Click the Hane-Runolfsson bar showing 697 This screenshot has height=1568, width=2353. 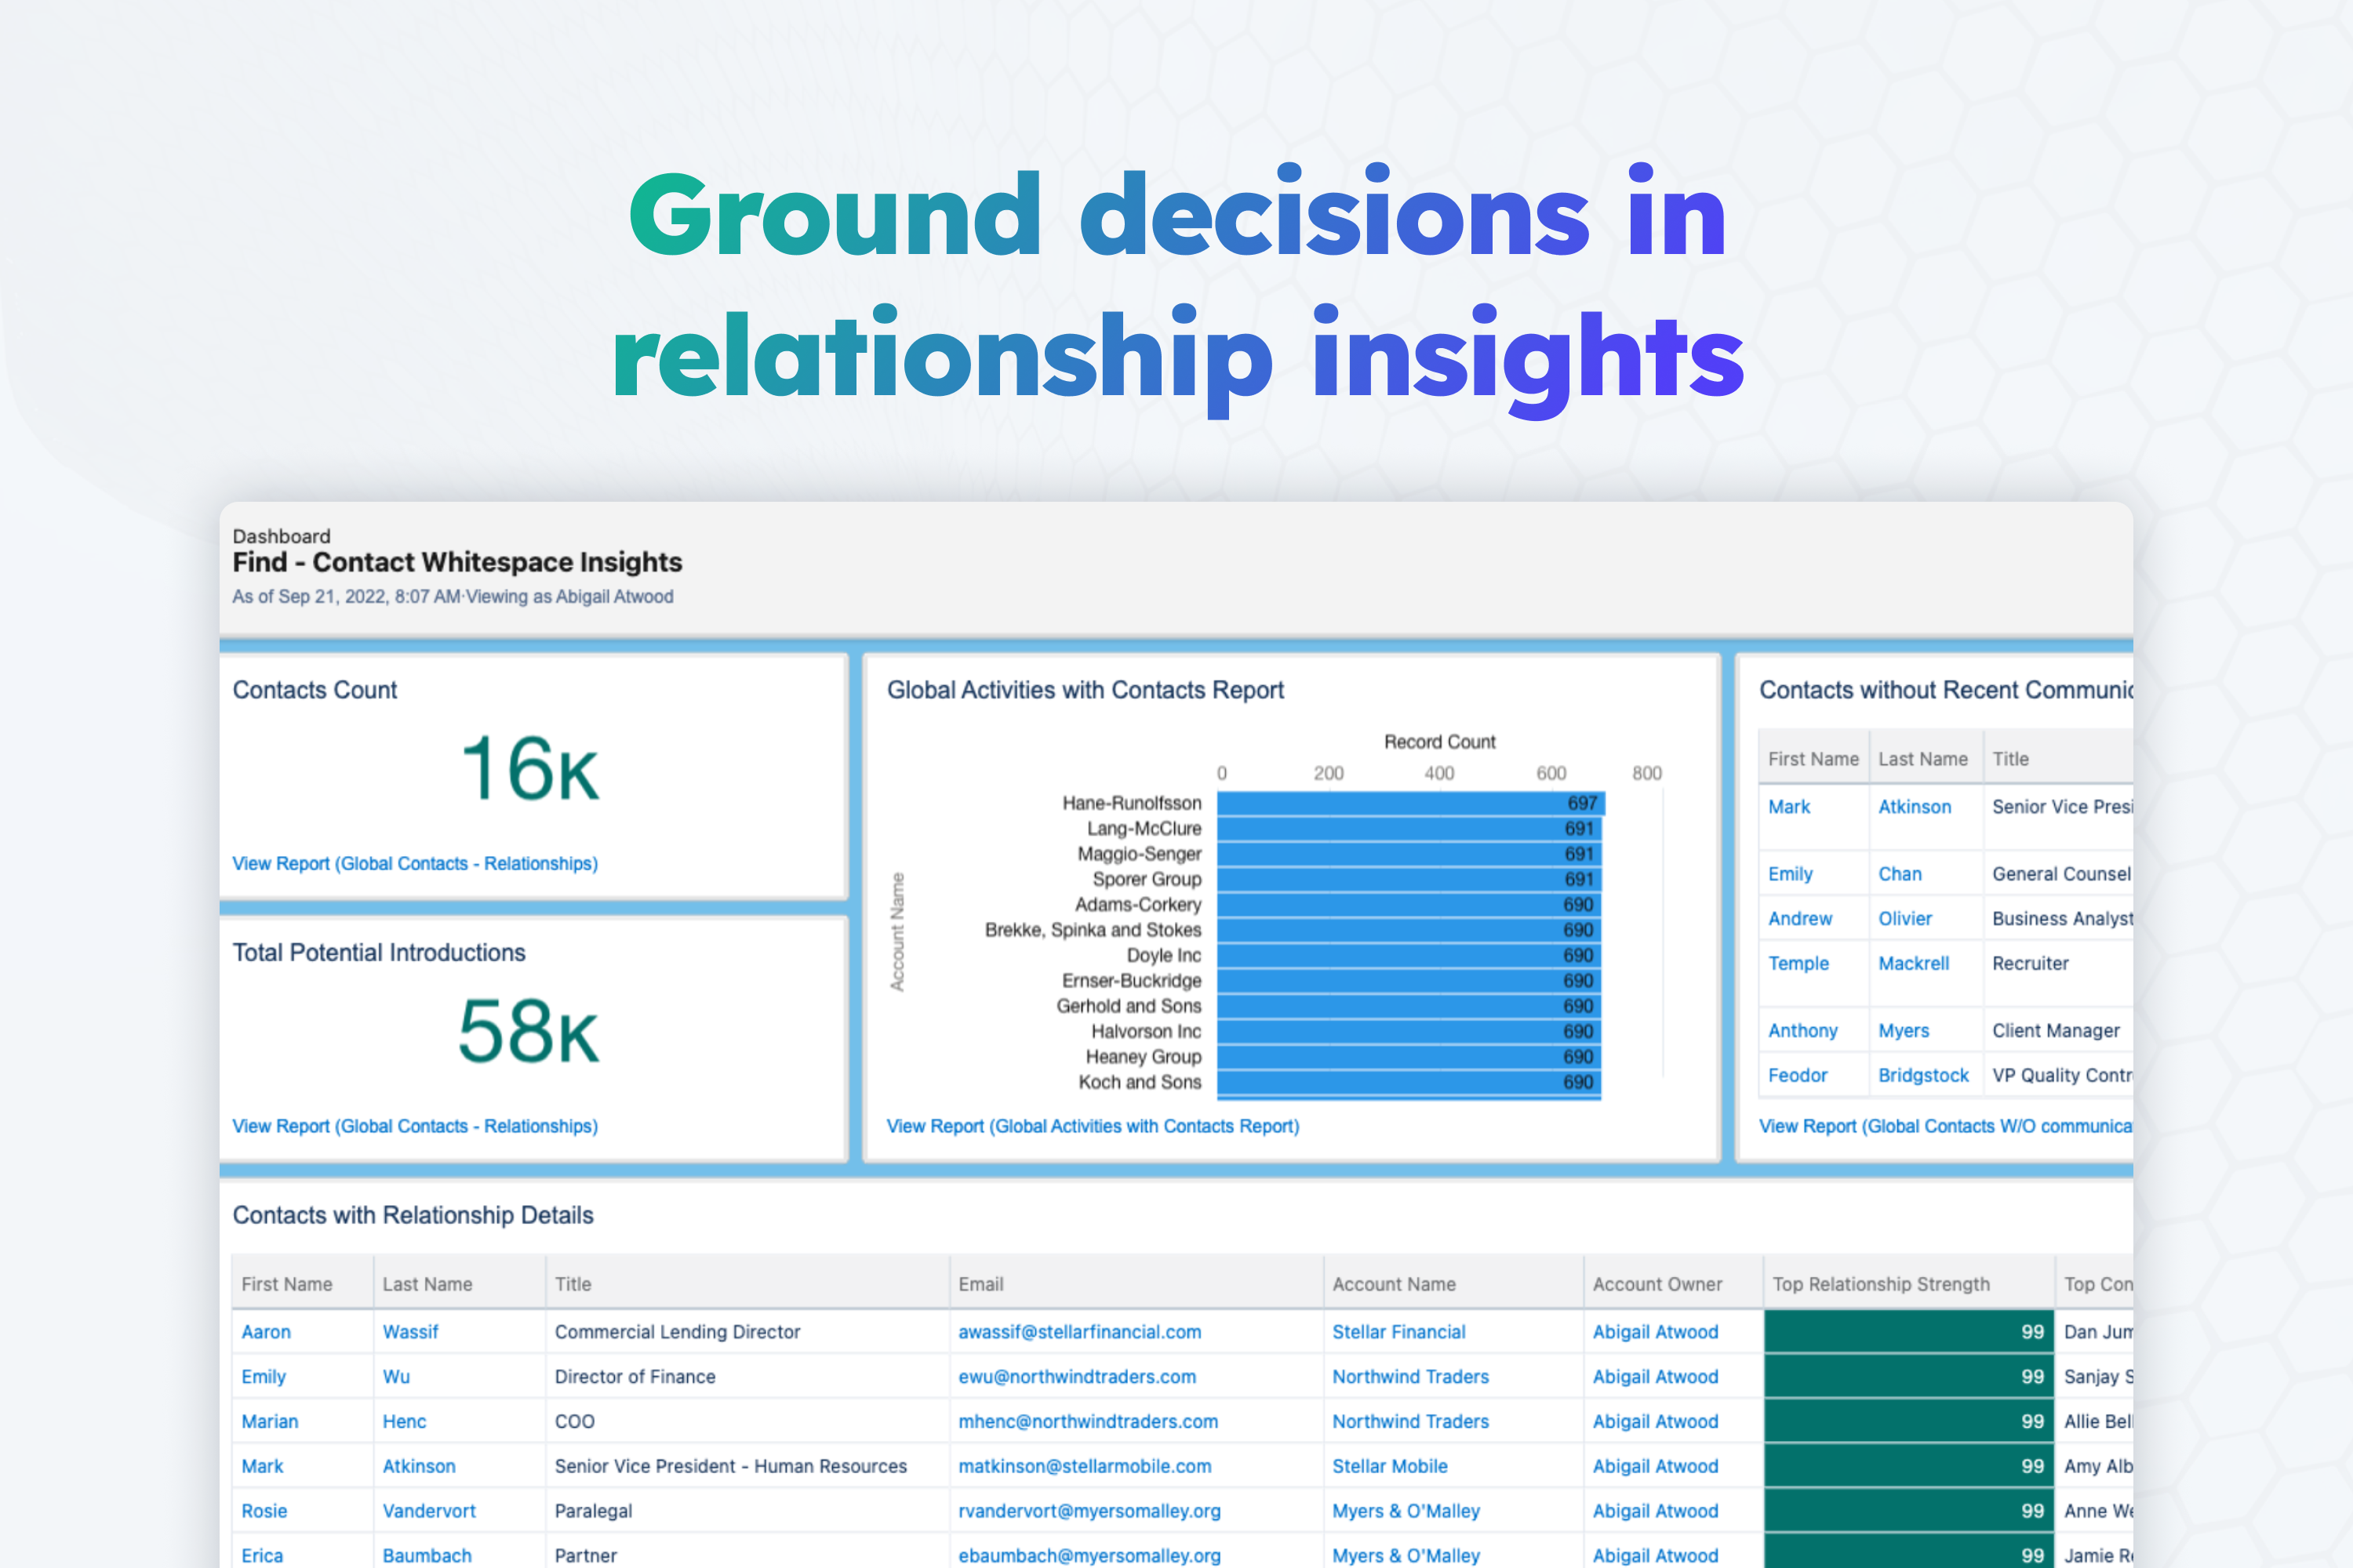[x=1409, y=803]
